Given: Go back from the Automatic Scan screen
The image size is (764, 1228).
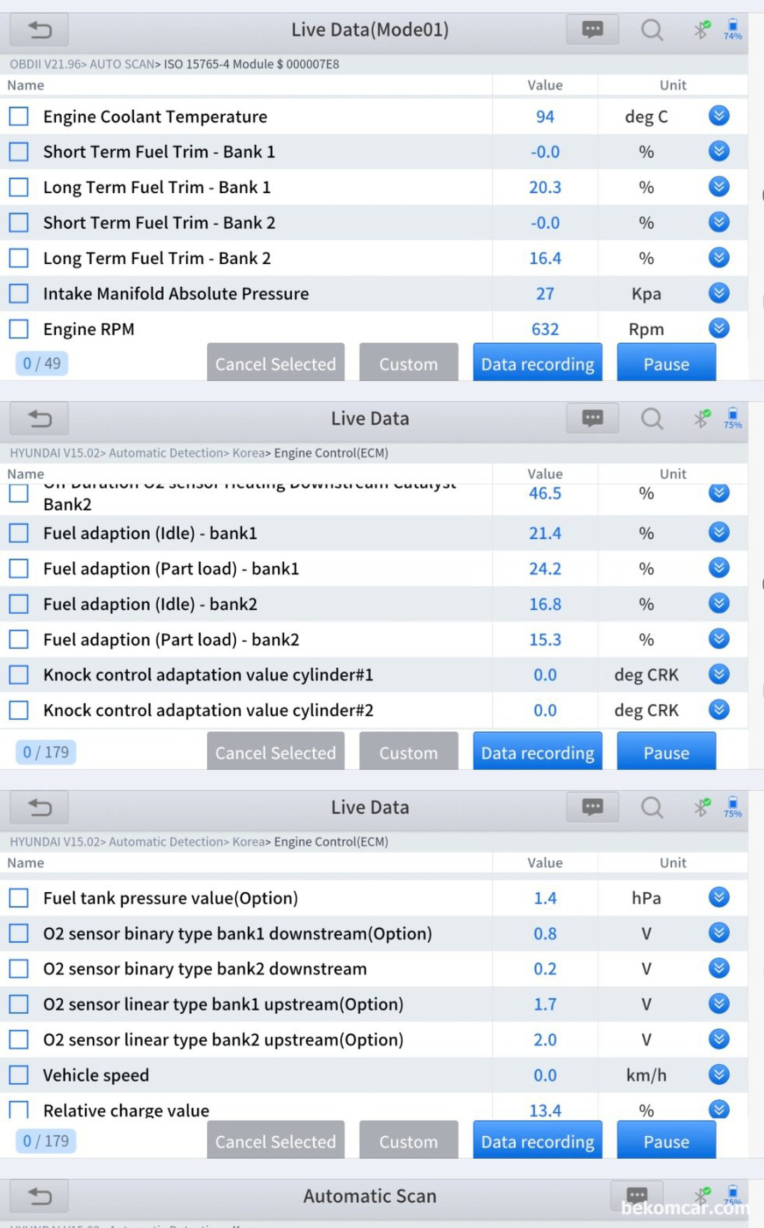Looking at the screenshot, I should pos(39,1196).
